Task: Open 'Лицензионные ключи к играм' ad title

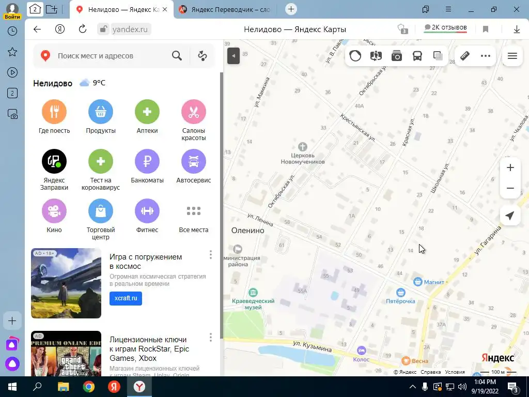Action: [x=149, y=349]
